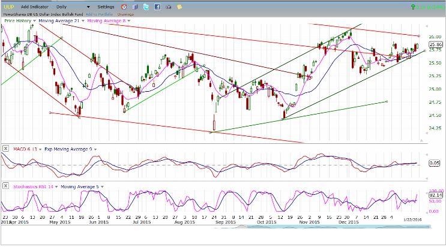Click the Jun 2015 axis label
Viewport: 446px width, 247px height.
coord(98,222)
